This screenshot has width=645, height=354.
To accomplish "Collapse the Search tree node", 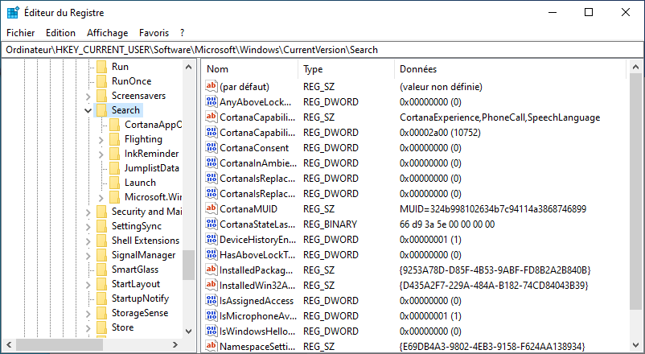I will point(88,110).
